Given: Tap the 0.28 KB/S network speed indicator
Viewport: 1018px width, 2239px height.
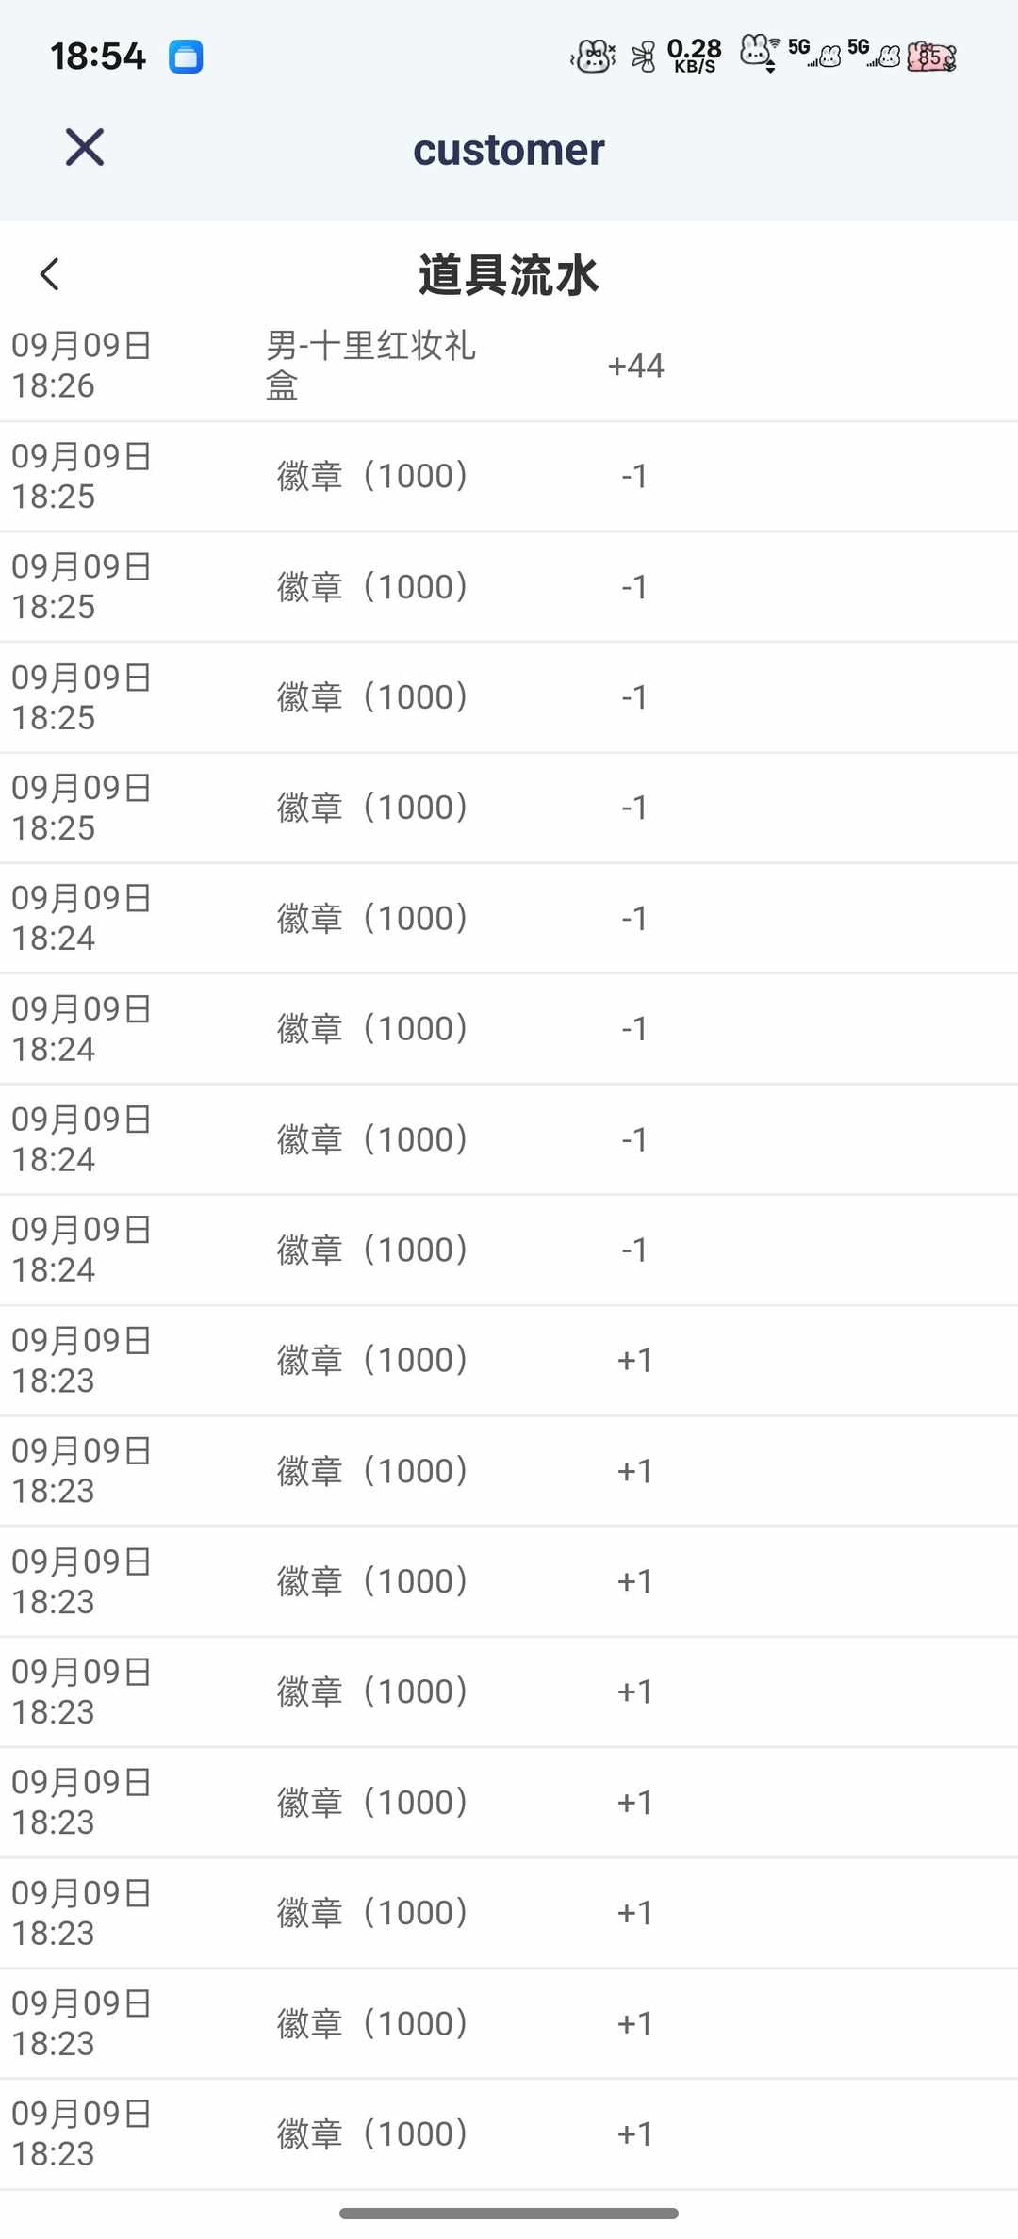Looking at the screenshot, I should click(x=694, y=56).
